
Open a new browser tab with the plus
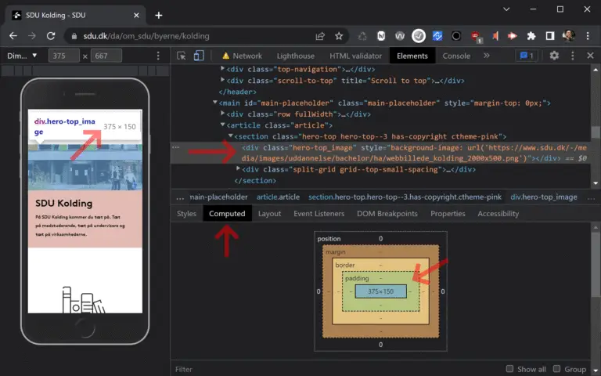coord(159,16)
